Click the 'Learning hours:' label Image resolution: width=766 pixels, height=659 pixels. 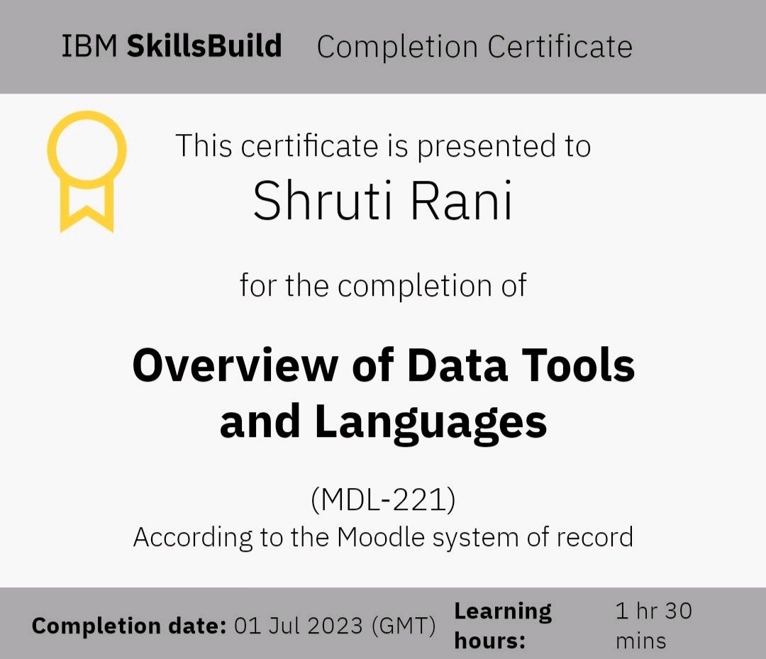pyautogui.click(x=503, y=626)
